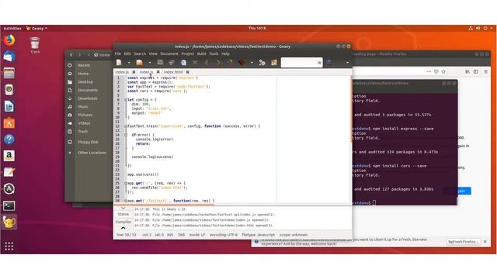This screenshot has width=497, height=279.
Task: Dismiss the Firefox refresh notification bar
Action: click(x=485, y=242)
